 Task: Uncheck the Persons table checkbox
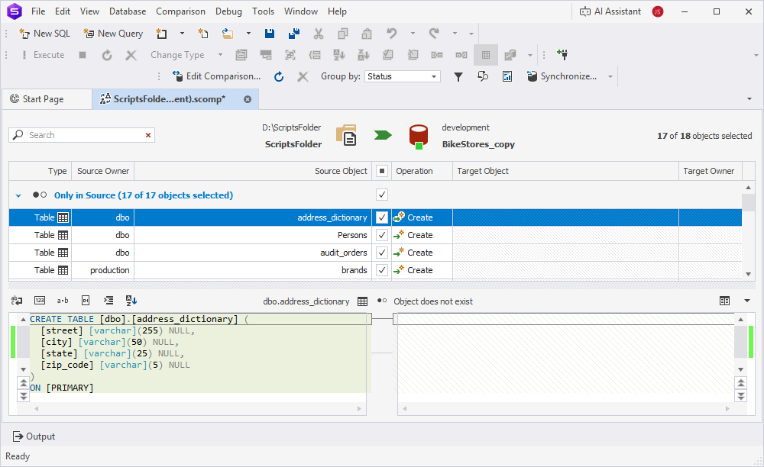(382, 235)
